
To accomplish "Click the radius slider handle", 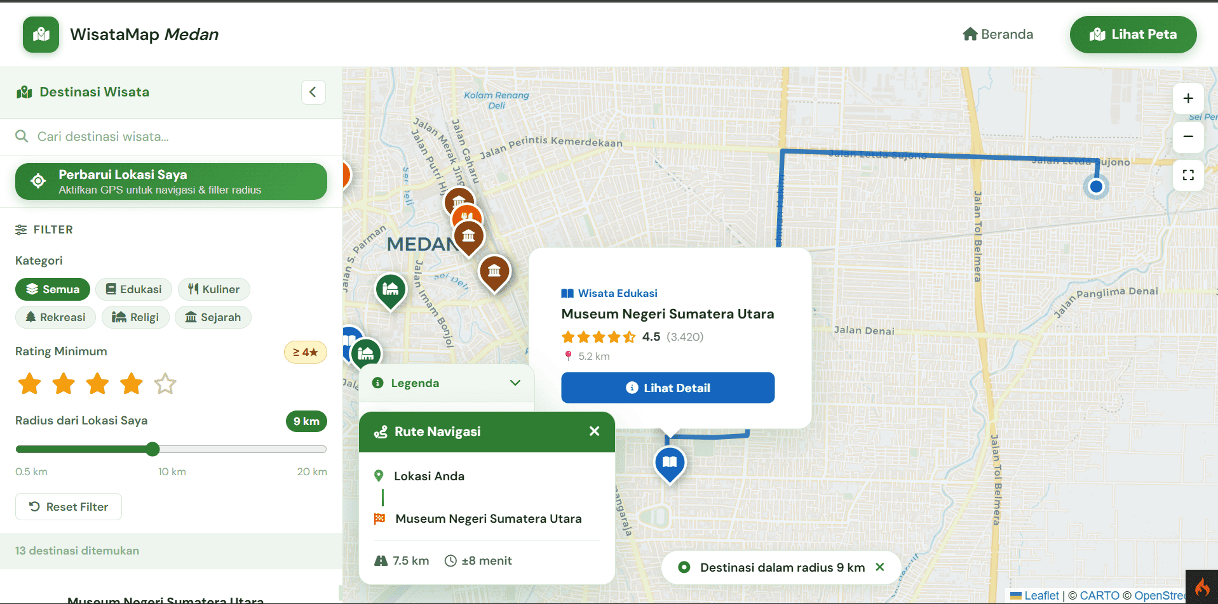I will pyautogui.click(x=152, y=449).
